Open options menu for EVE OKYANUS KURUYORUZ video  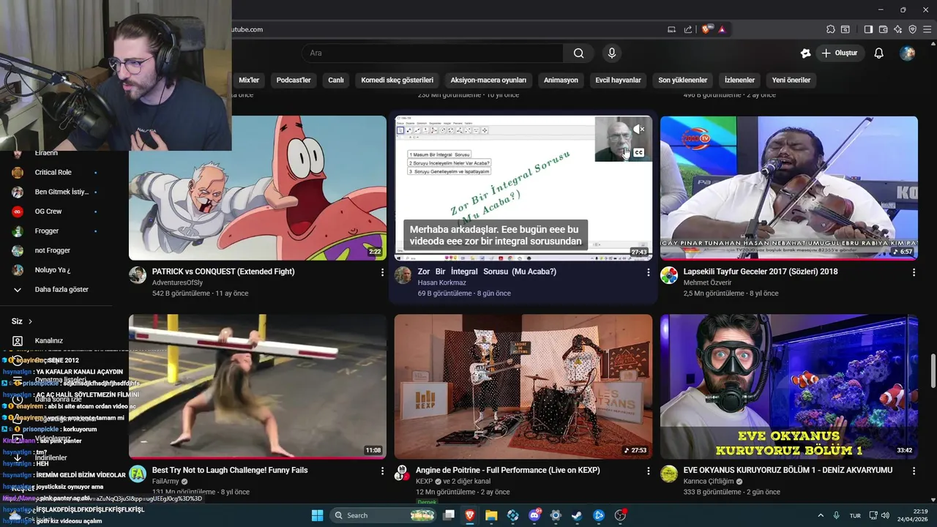point(914,471)
